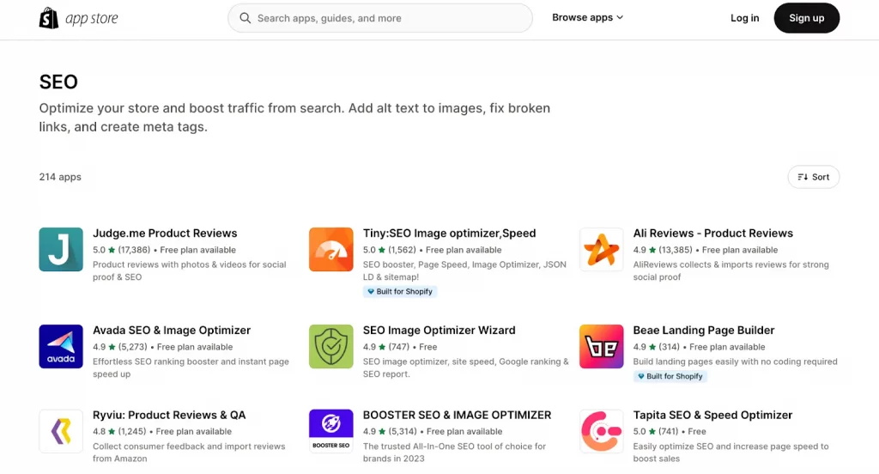
Task: Click 'AliReviews collects & imports reviews' description
Action: coord(730,271)
